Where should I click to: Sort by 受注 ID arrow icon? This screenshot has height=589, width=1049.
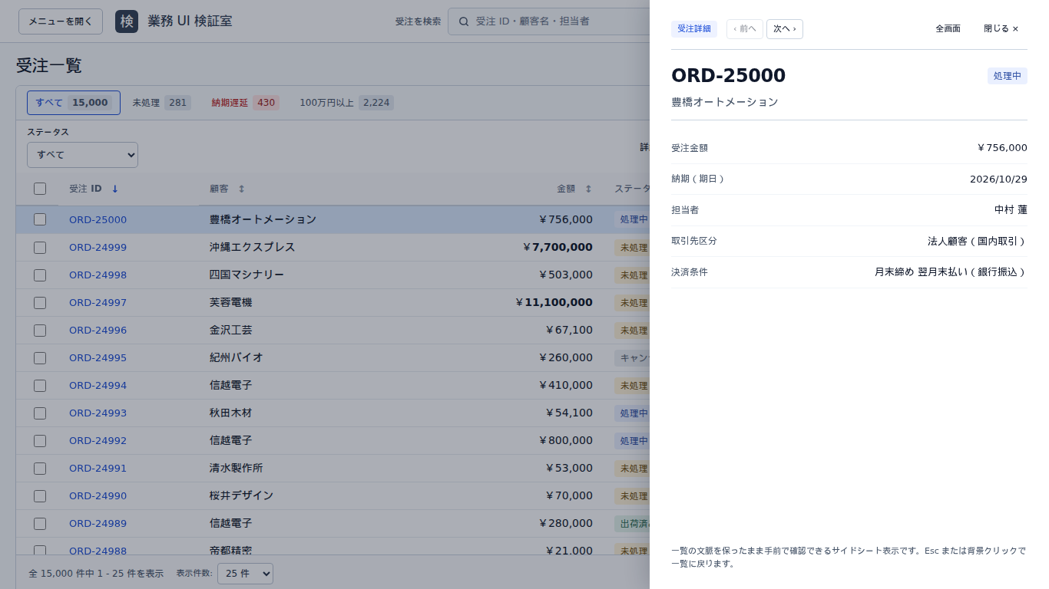point(115,189)
